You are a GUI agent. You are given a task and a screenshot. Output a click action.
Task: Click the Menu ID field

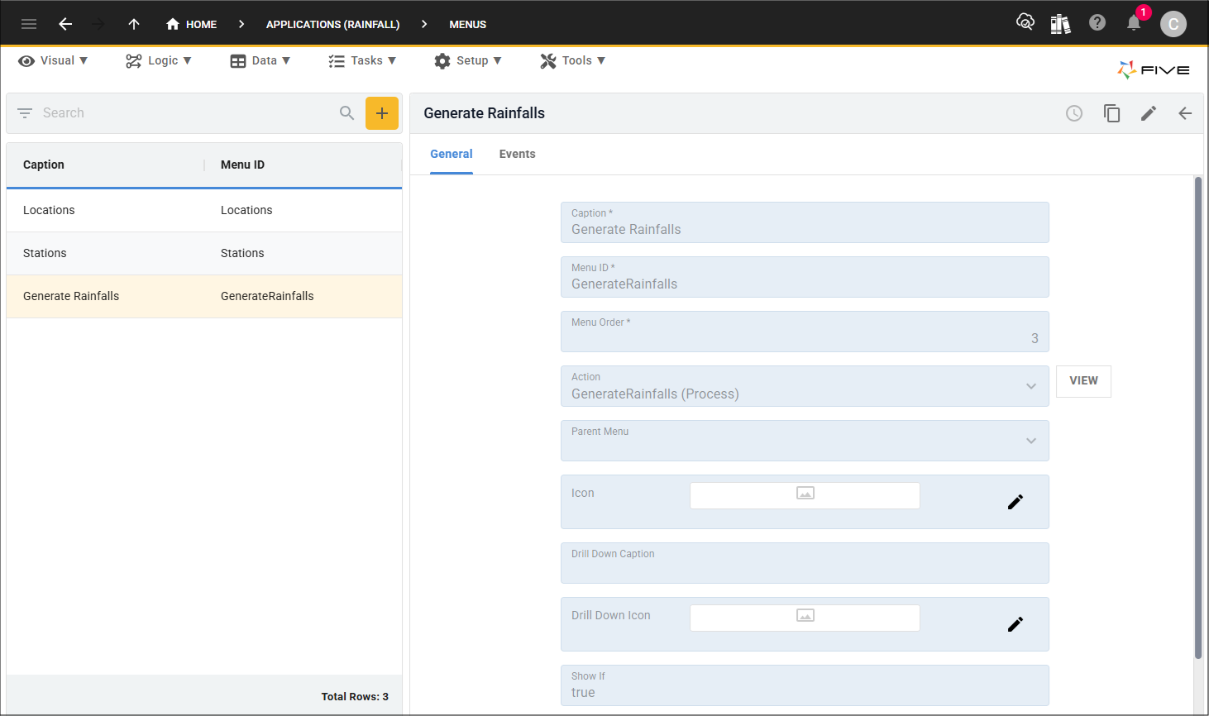point(805,277)
